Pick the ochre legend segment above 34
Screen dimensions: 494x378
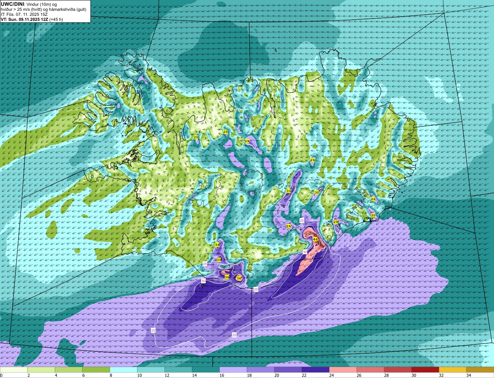(x=480, y=369)
